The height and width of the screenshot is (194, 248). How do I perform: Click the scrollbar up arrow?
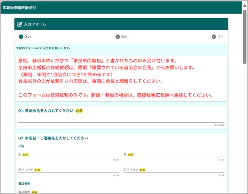[245, 6]
